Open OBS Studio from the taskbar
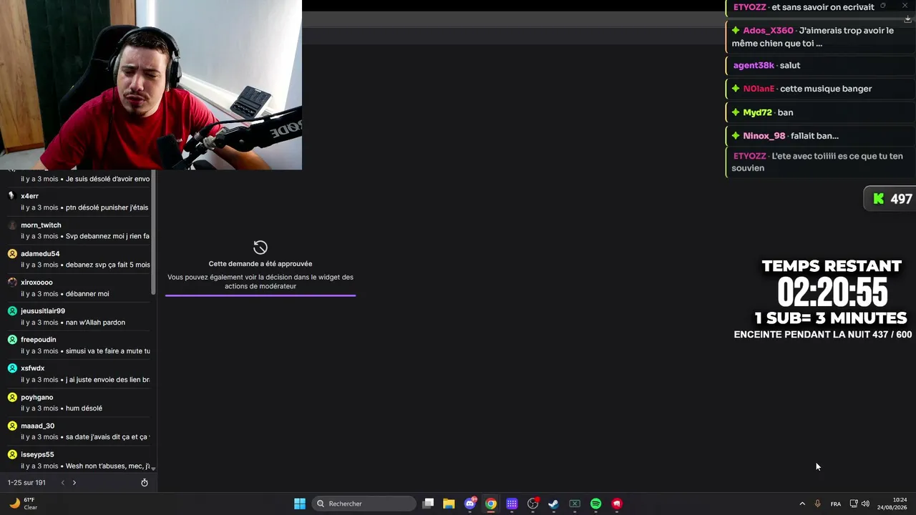Image resolution: width=916 pixels, height=515 pixels. pos(532,504)
